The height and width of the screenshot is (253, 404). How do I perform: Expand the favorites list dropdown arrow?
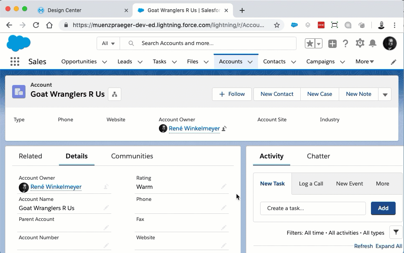(319, 43)
